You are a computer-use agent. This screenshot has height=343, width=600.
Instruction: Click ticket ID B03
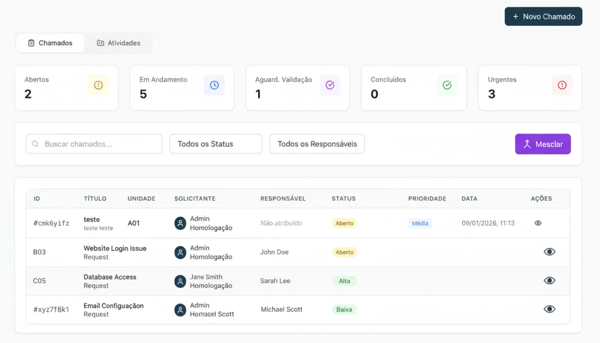click(x=39, y=252)
